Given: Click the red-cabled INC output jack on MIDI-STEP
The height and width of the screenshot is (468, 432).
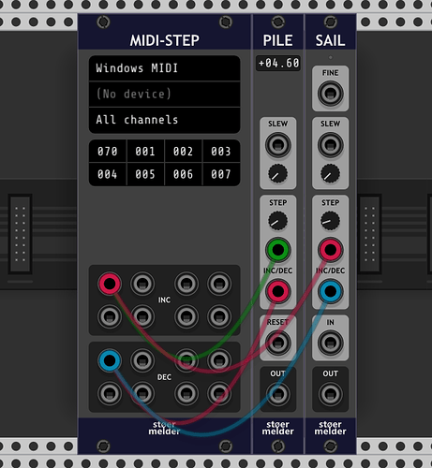Looking at the screenshot, I should tap(110, 284).
